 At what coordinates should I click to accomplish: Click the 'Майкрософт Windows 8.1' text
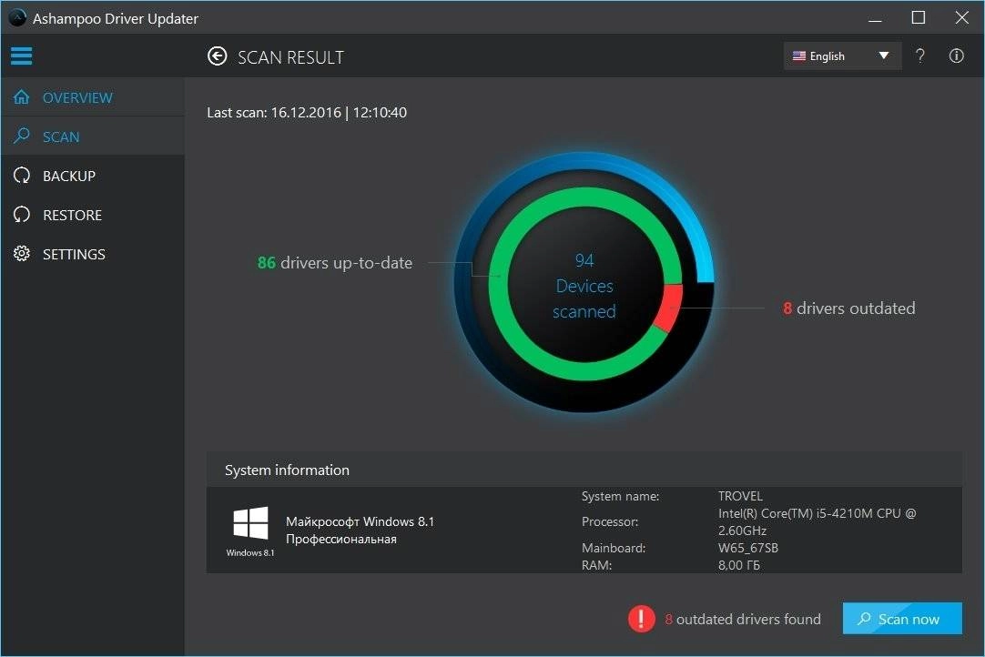[360, 521]
